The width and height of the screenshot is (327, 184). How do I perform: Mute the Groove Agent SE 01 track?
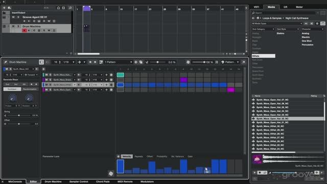pyautogui.click(x=13, y=17)
